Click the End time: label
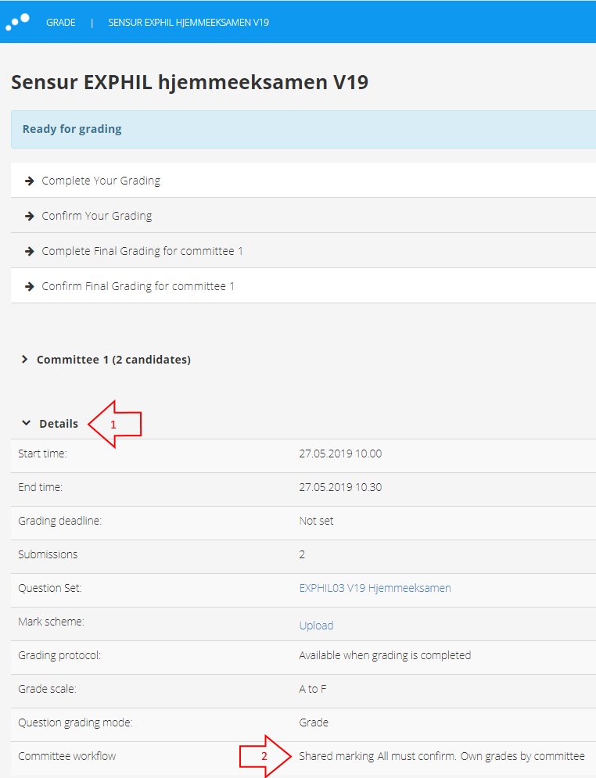Screen dimensions: 596x778 tap(40, 487)
